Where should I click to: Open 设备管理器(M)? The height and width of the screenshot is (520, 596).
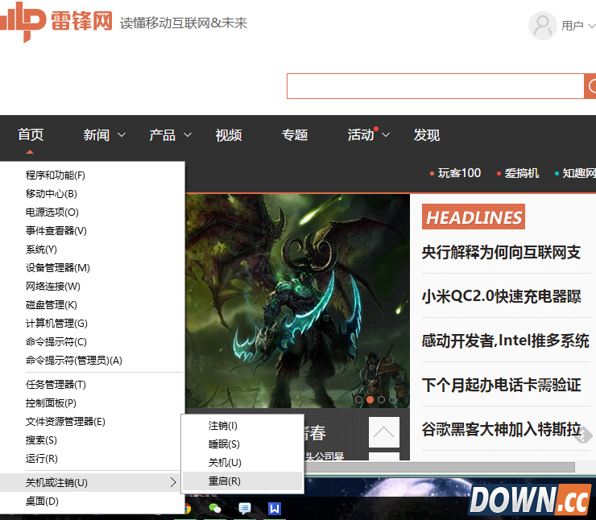pyautogui.click(x=93, y=268)
